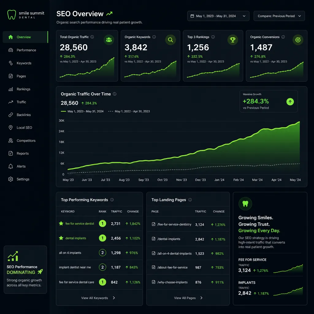Screen dimensions: 314x314
Task: Click the info icon beside Total Organic Traffic
Action: pyautogui.click(x=92, y=37)
